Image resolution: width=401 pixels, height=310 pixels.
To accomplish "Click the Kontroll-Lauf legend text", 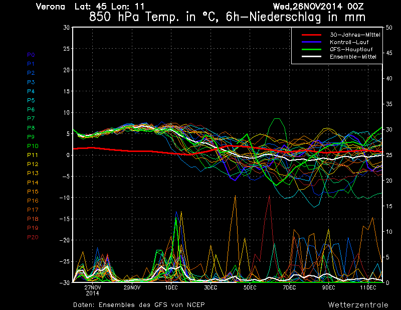I will (x=349, y=42).
